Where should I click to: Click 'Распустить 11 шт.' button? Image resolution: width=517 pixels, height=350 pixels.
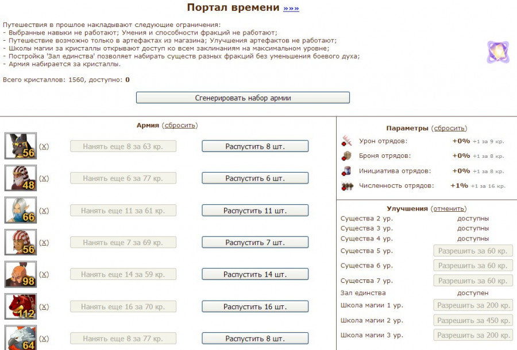(255, 211)
